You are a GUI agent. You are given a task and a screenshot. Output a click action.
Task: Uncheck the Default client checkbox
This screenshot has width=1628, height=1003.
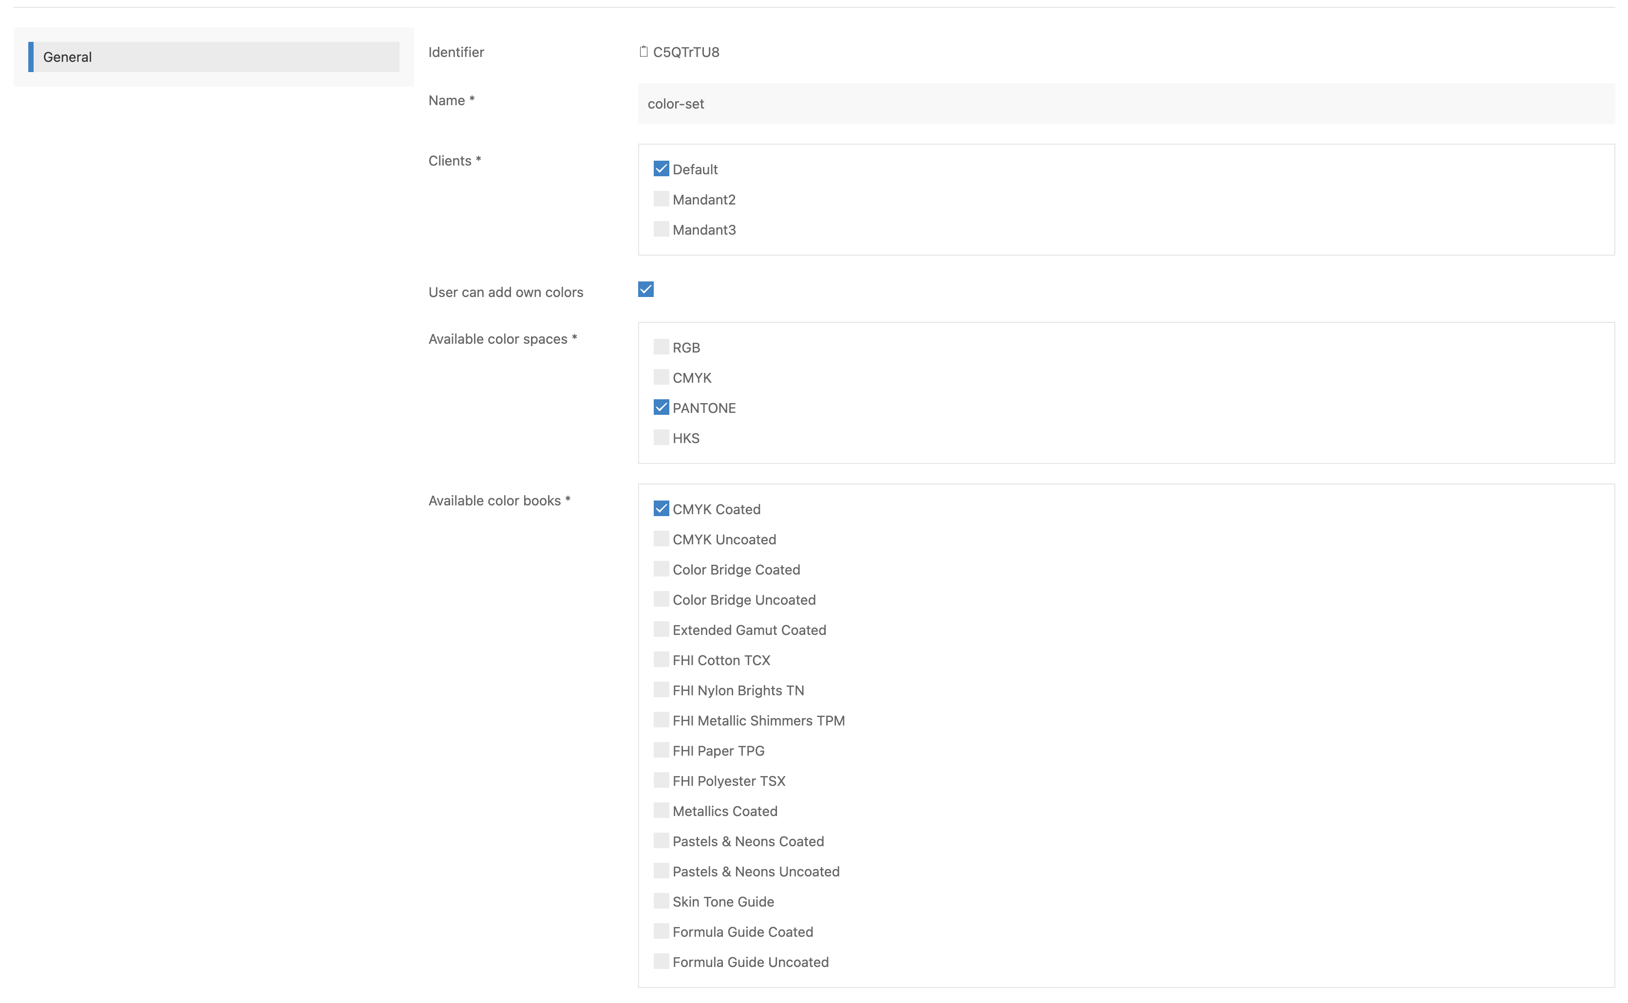(661, 169)
